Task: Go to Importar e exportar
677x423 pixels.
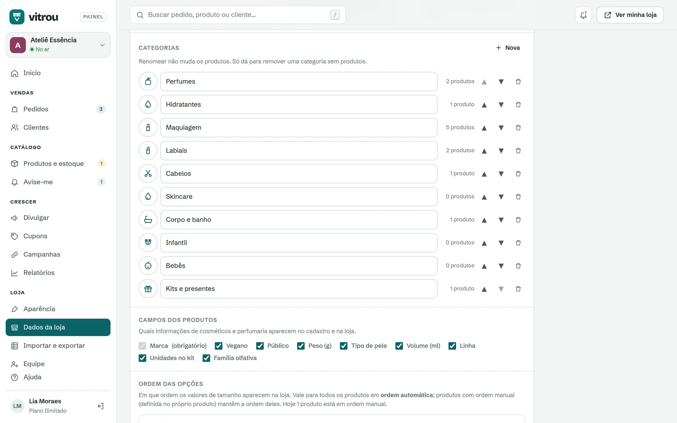Action: [58, 346]
